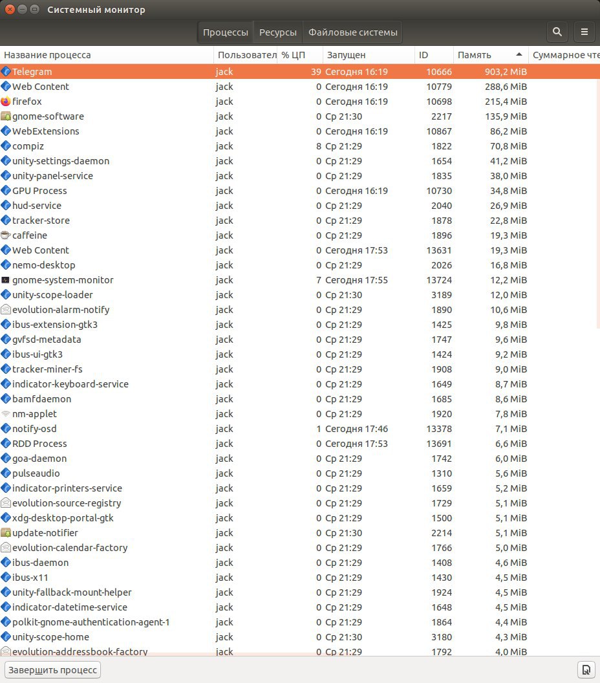
Task: Select the gvfsd-metadata process name
Action: (x=47, y=340)
